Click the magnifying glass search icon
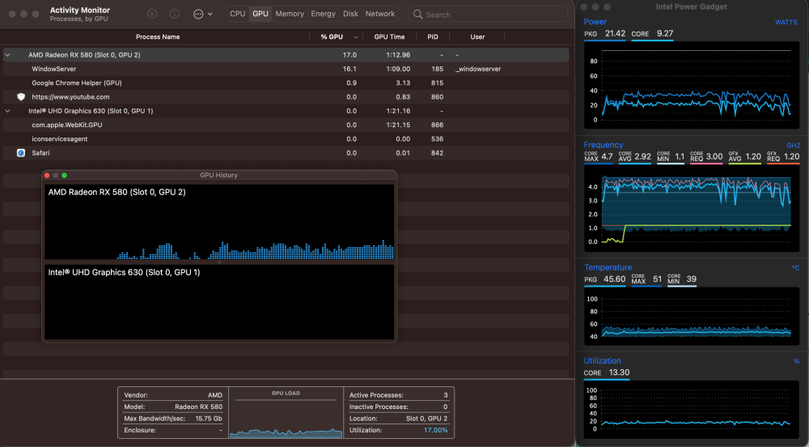Image resolution: width=809 pixels, height=447 pixels. [418, 15]
